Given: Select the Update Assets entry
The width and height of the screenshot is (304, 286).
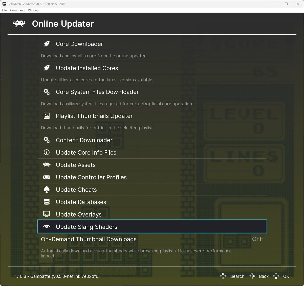Looking at the screenshot, I should [x=76, y=165].
